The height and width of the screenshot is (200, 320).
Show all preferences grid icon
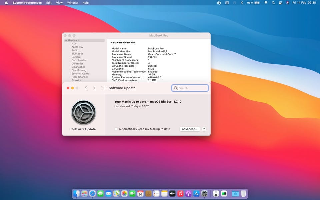(x=103, y=88)
